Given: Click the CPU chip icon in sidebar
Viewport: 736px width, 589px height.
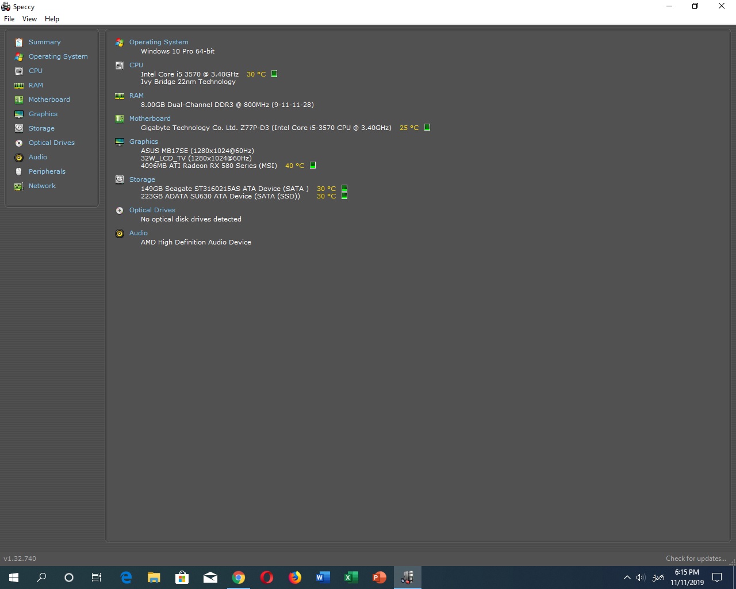Looking at the screenshot, I should click(19, 71).
